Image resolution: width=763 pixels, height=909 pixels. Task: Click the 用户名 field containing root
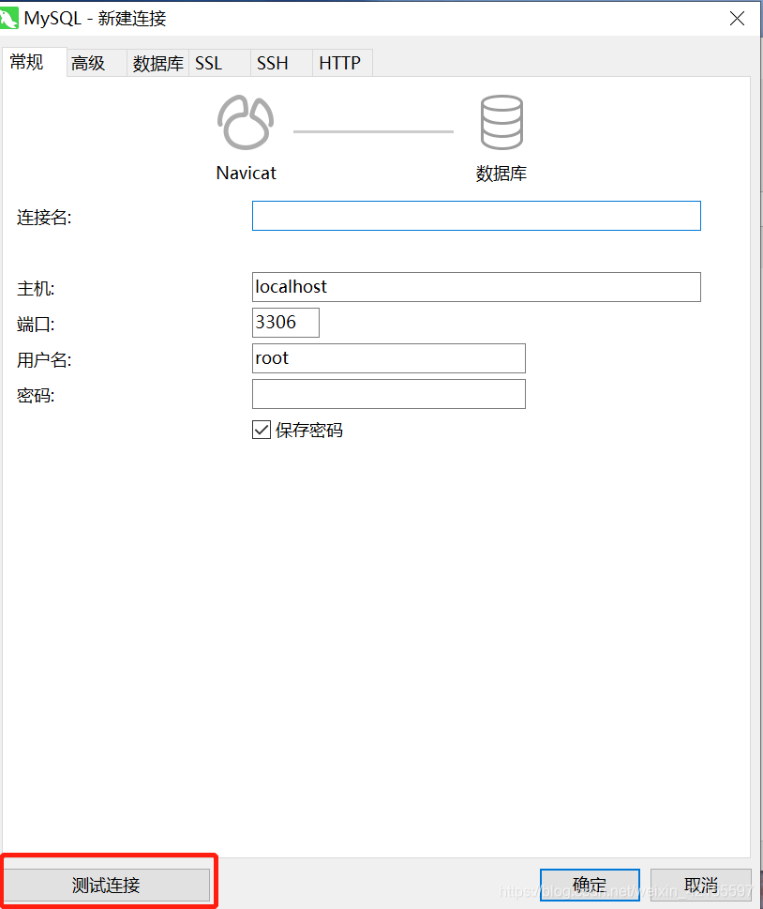pyautogui.click(x=389, y=358)
